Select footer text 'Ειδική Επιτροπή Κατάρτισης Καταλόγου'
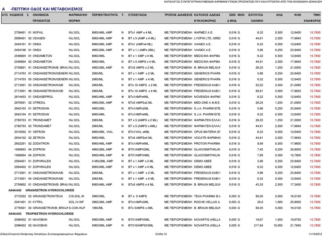The width and height of the screenshot is (322, 236). pyautogui.click(x=24, y=234)
